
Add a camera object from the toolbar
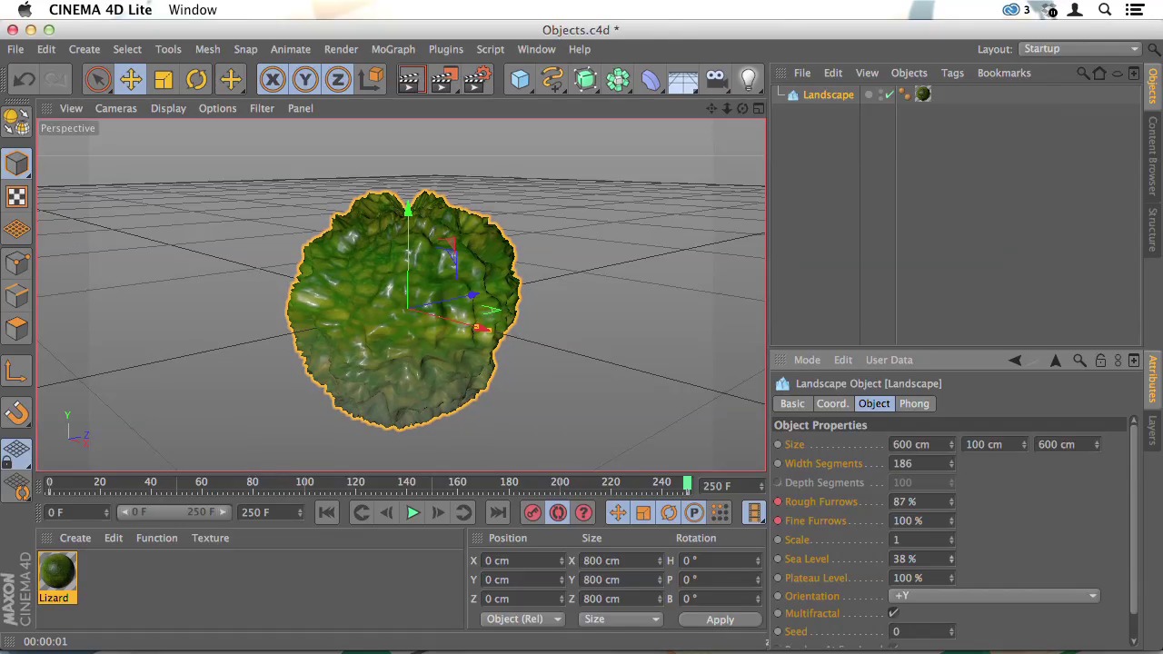point(716,80)
